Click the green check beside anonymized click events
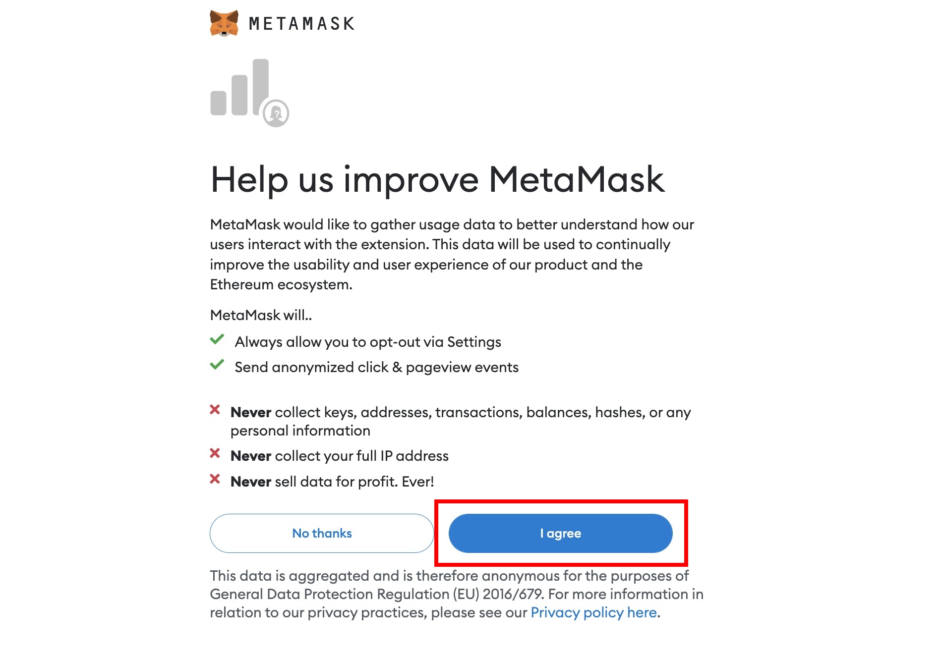Image resolution: width=941 pixels, height=656 pixels. [x=217, y=365]
